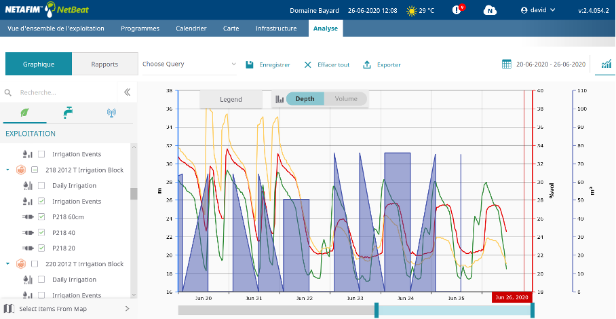Click the Exporter button
The image size is (616, 319).
click(x=382, y=64)
